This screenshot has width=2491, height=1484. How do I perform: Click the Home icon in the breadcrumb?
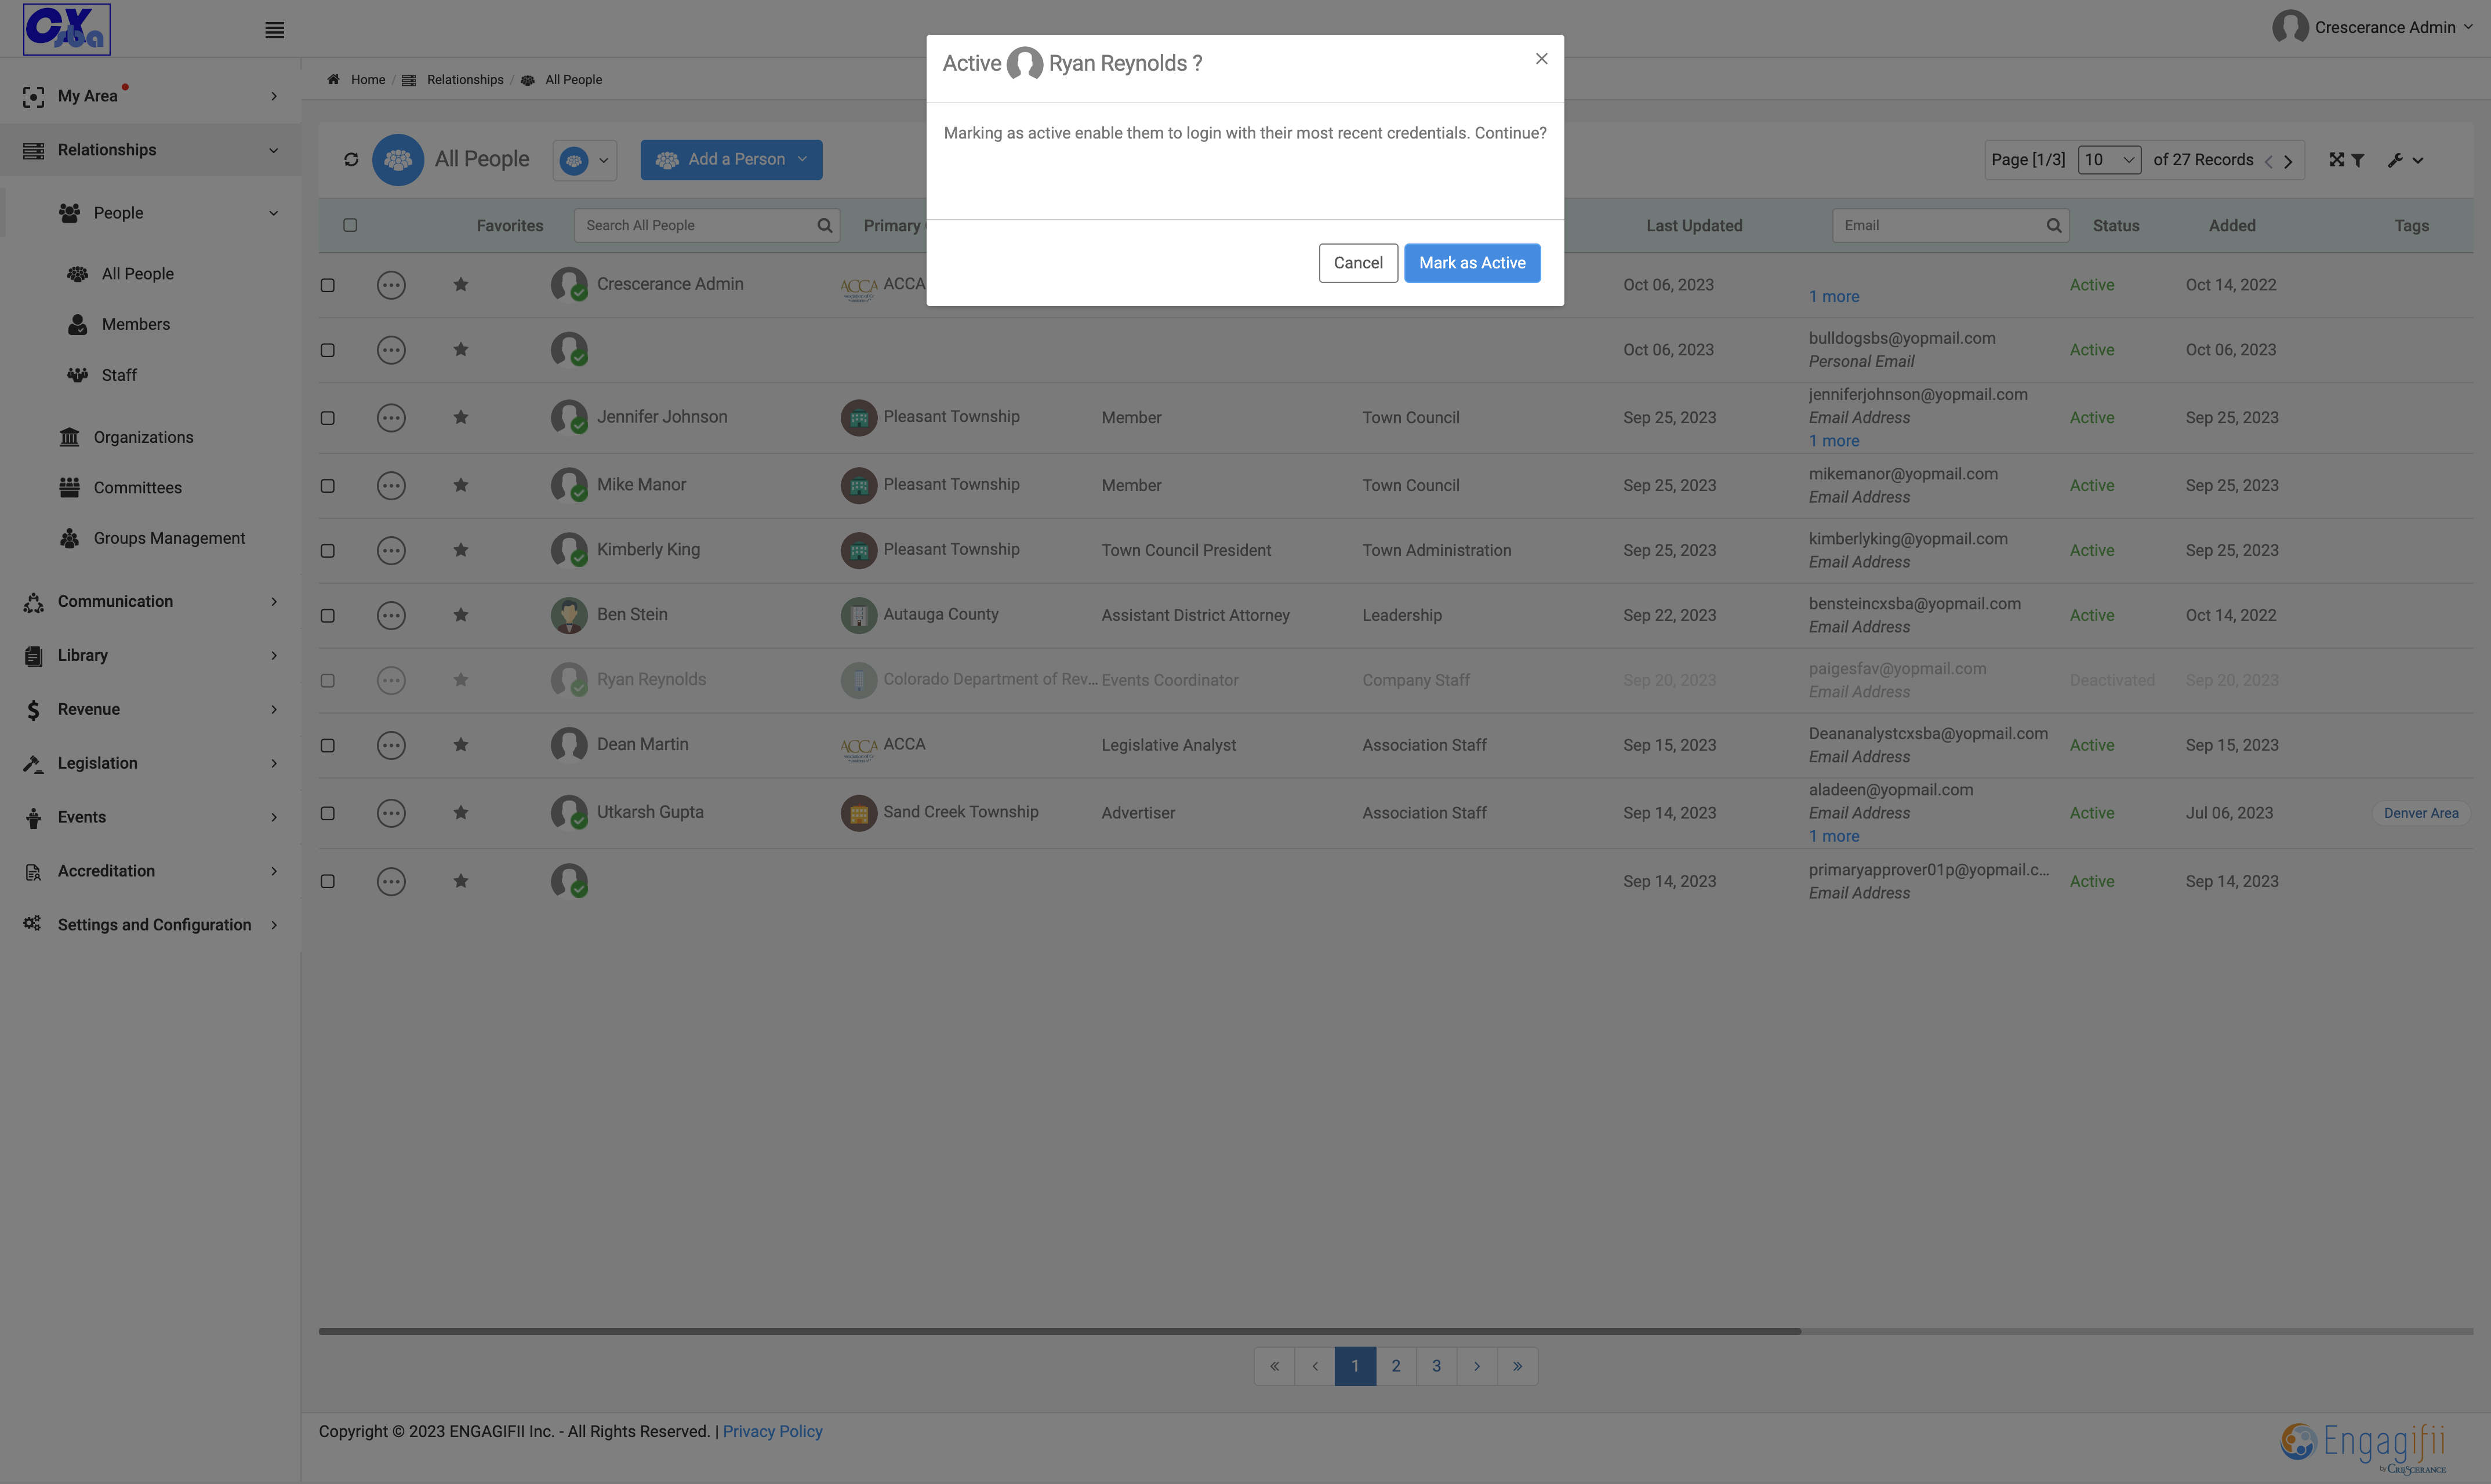click(x=334, y=80)
